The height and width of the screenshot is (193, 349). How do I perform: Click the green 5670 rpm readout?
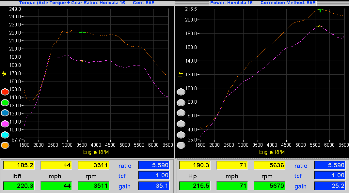click(270, 186)
